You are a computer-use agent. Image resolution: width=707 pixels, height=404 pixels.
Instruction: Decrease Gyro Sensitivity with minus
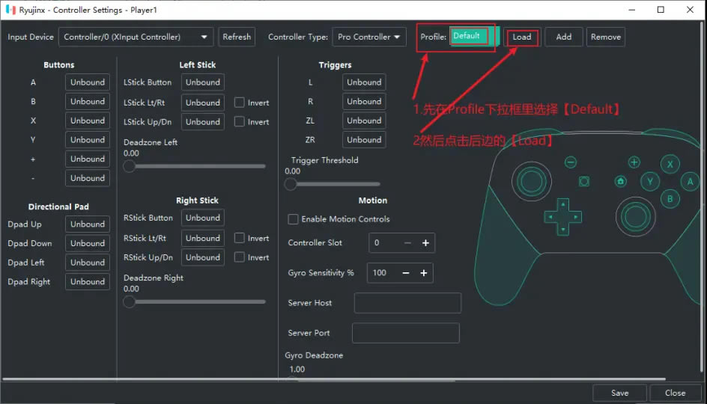click(405, 273)
